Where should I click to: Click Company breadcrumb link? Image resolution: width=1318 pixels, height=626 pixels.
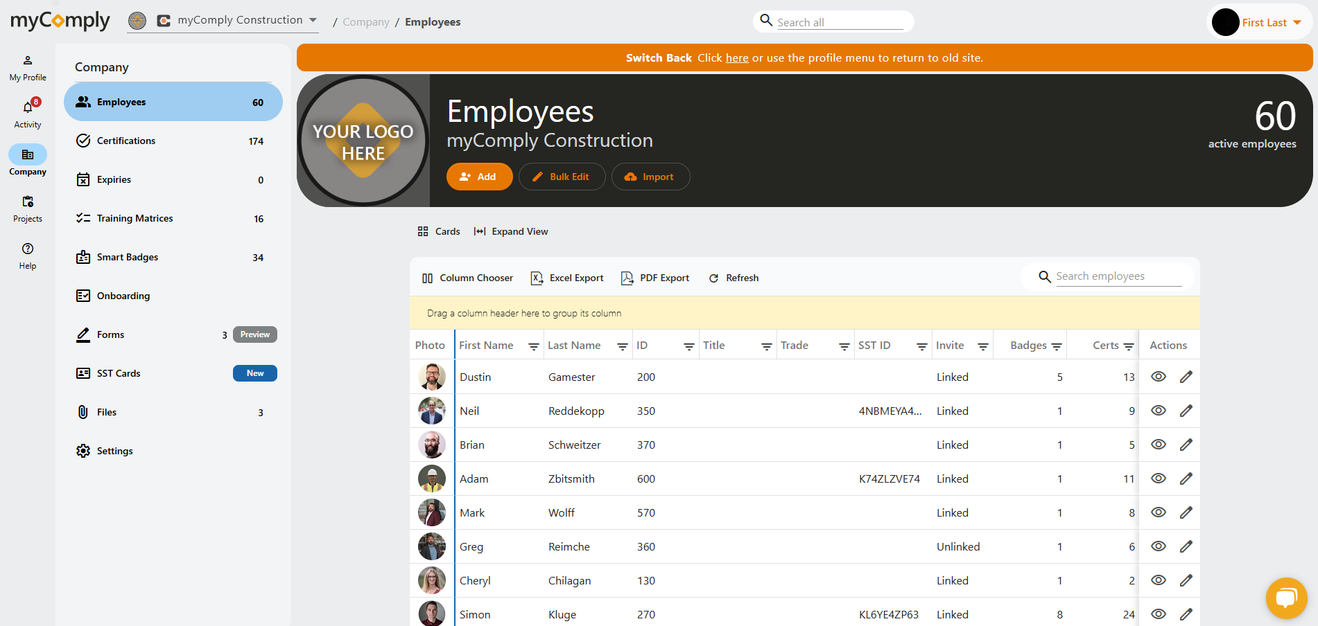pyautogui.click(x=366, y=22)
